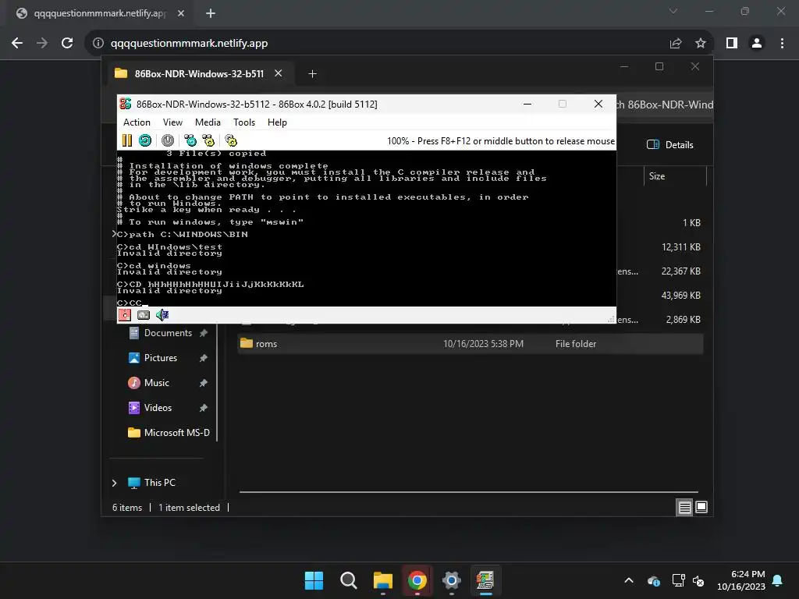View site information icon in address bar
Image resolution: width=799 pixels, height=599 pixels.
(98, 44)
